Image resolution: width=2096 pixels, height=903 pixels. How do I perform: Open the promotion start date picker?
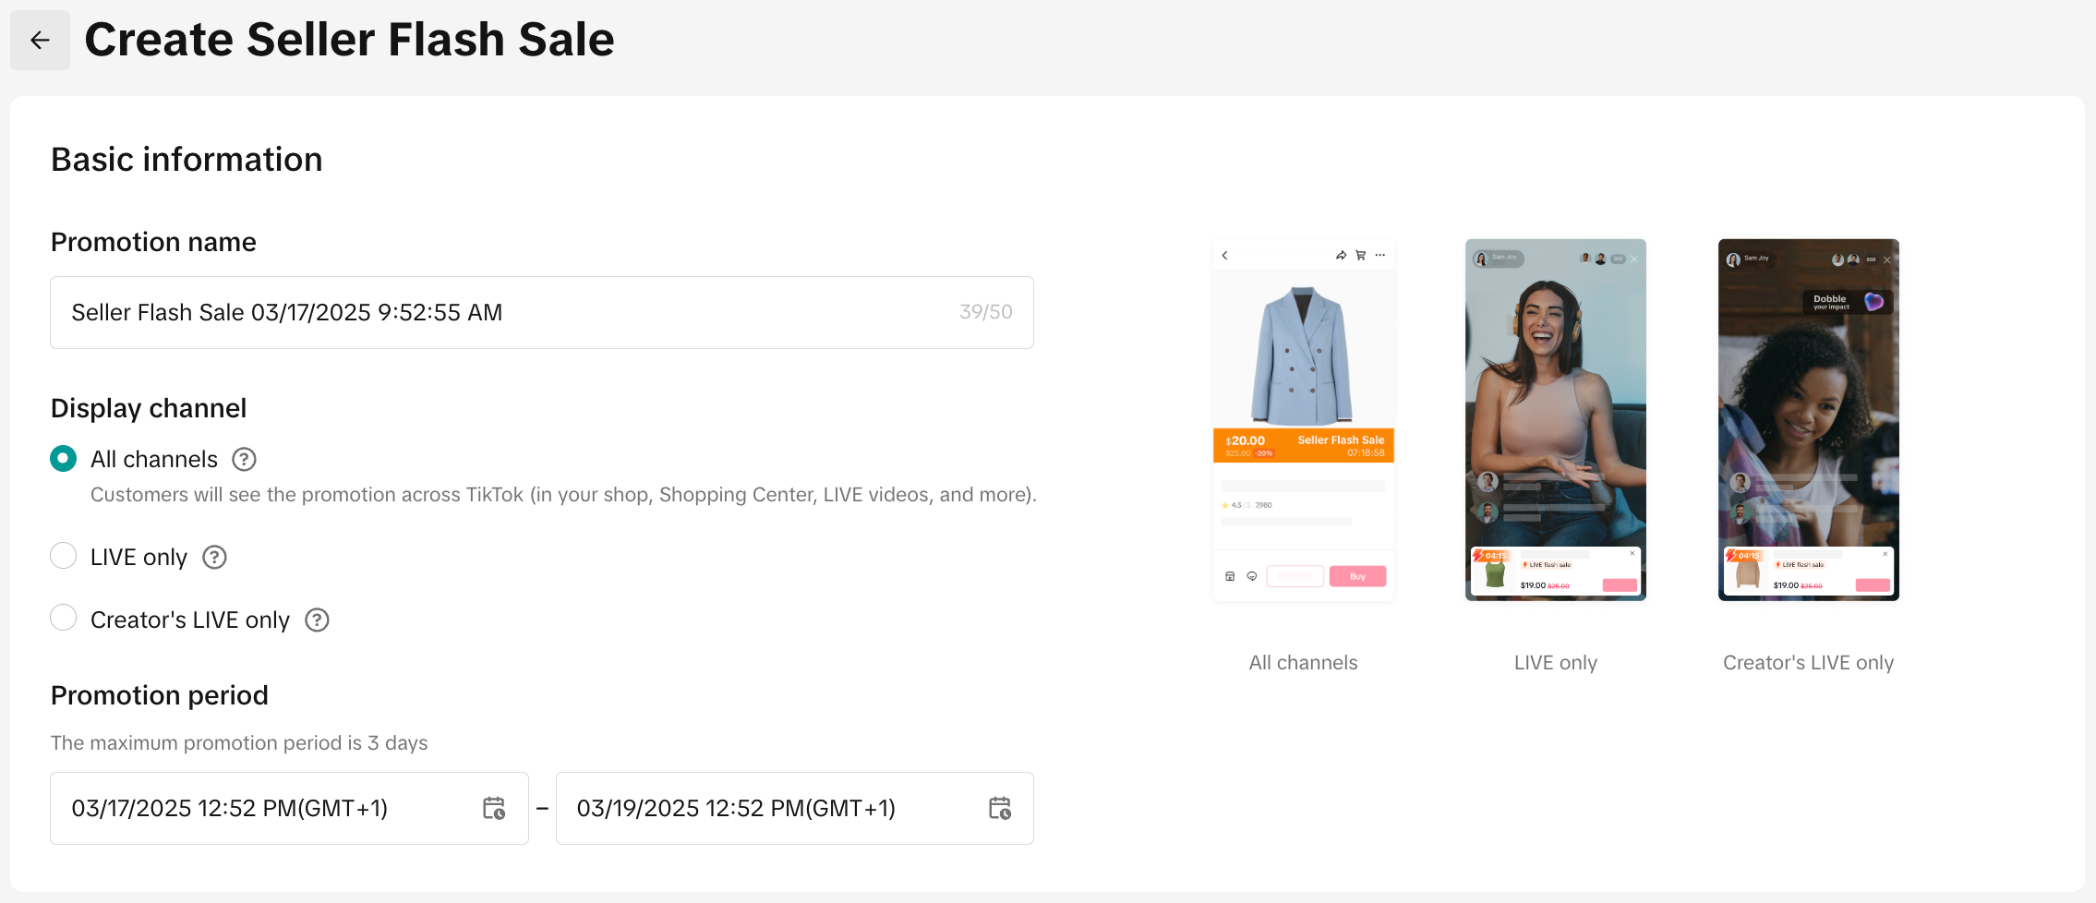[268, 808]
